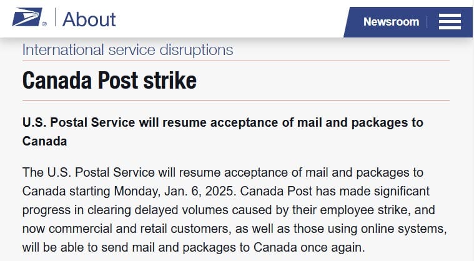Click the red line under International service disruptions
The image size is (474, 261).
236,61
